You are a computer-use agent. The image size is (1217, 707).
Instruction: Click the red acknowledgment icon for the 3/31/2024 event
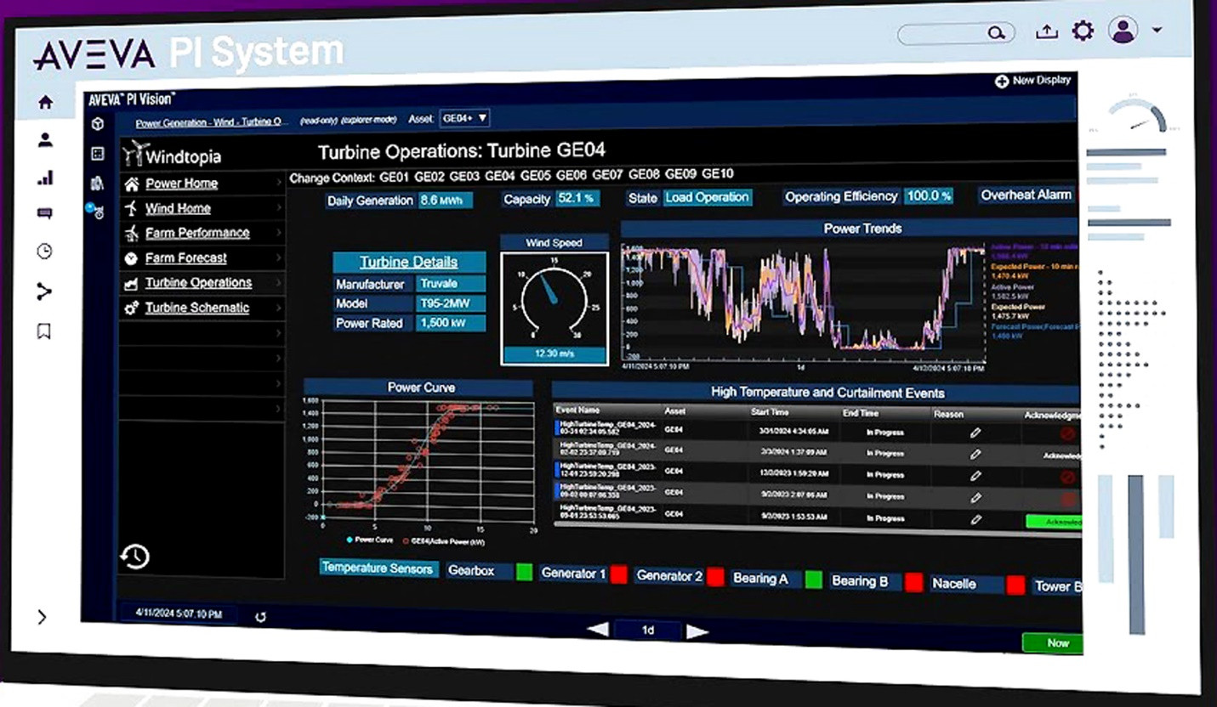click(x=1067, y=434)
